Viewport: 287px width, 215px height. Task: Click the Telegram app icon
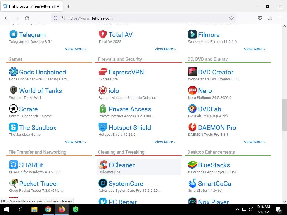(13, 34)
